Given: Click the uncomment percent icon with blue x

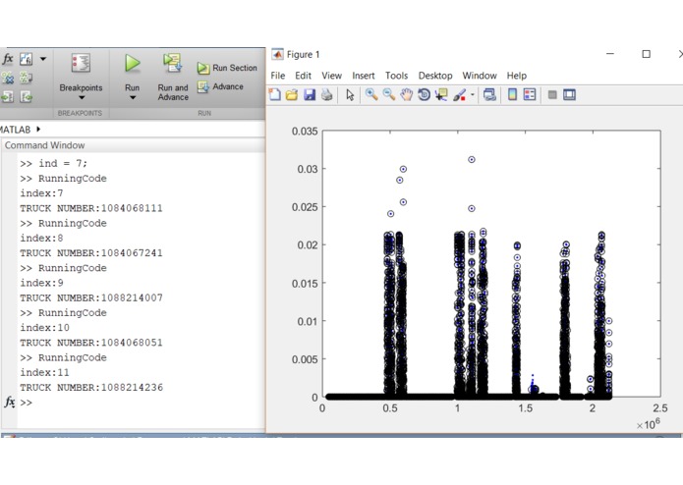Looking at the screenshot, I should coord(8,78).
